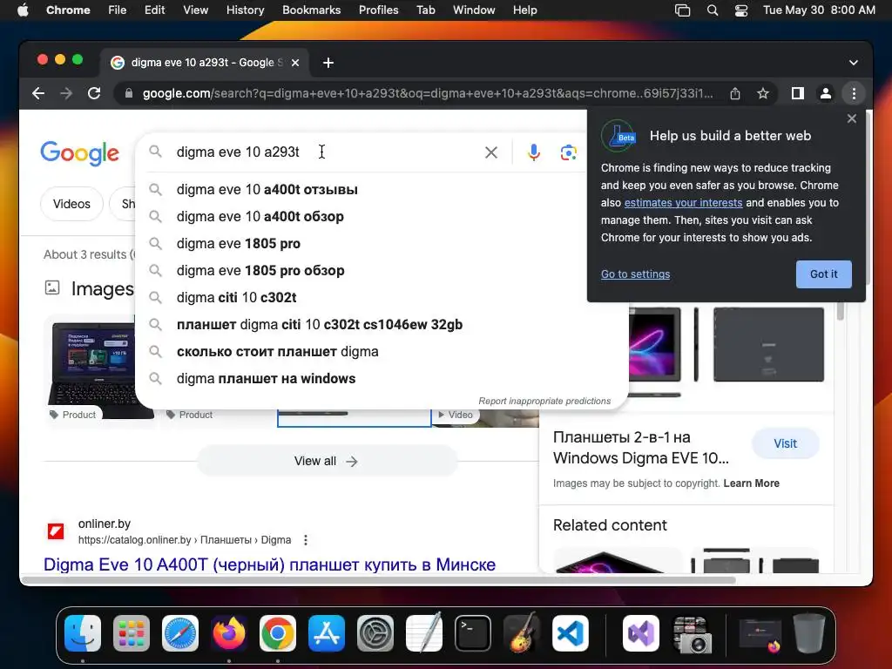Open the Apple menu
The width and height of the screenshot is (892, 669).
click(23, 10)
